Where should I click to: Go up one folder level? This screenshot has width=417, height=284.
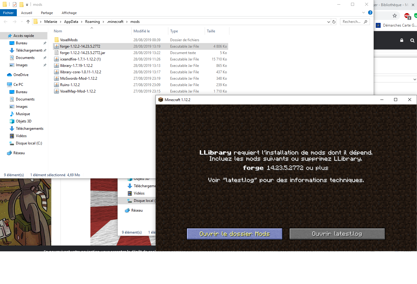pos(28,22)
